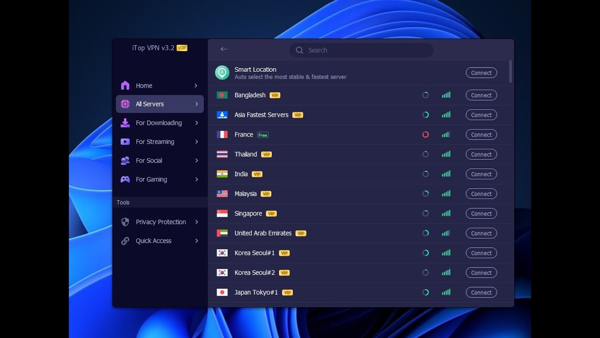Viewport: 600px width, 338px height.
Task: Click the signal bars for Bangladesh
Action: pyautogui.click(x=446, y=95)
